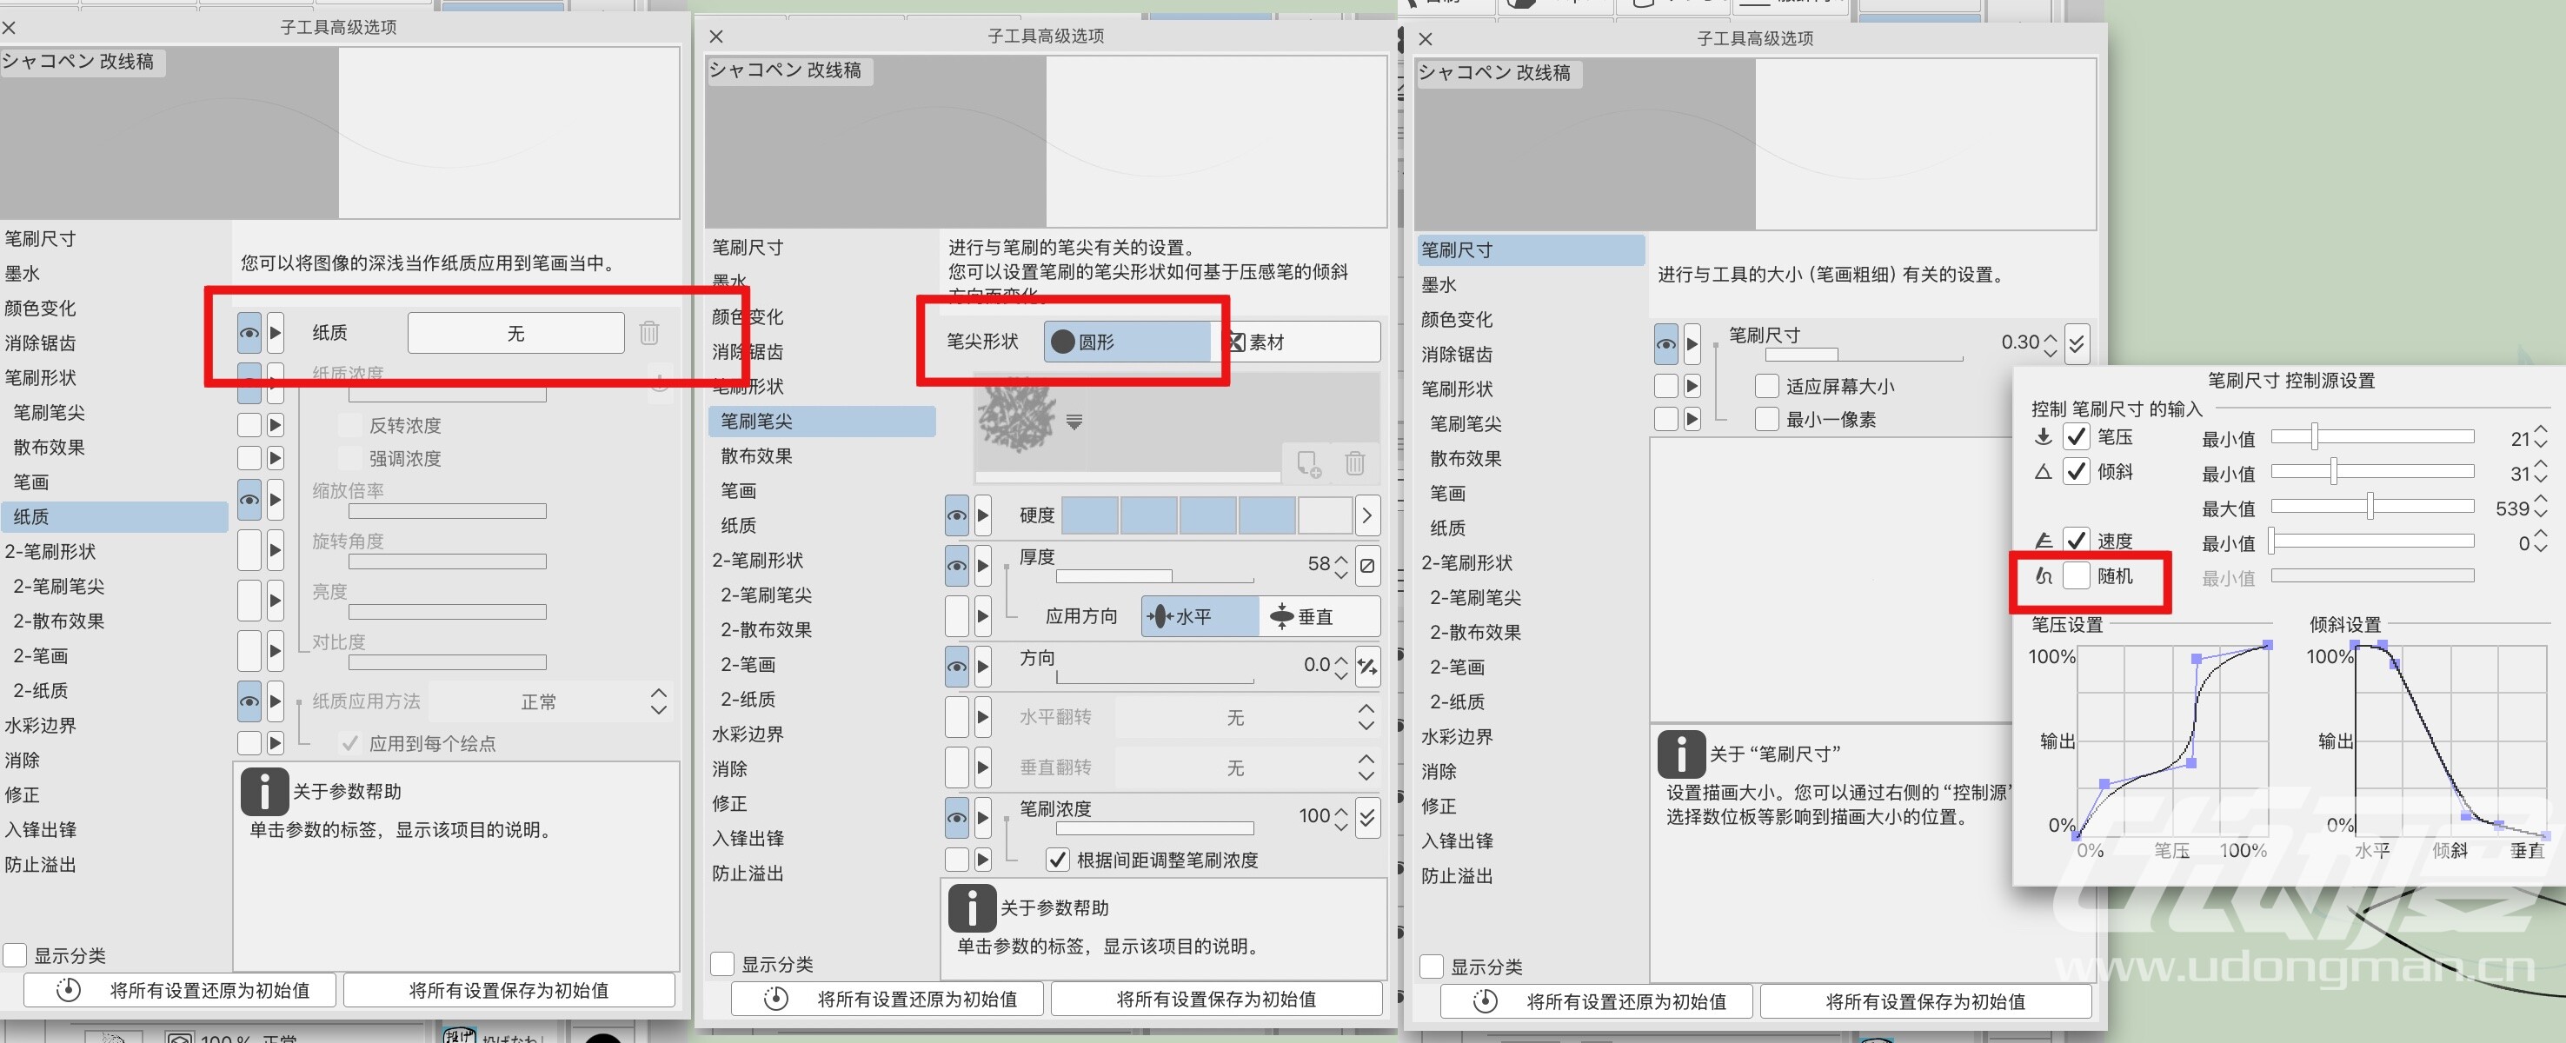Click stepper for 倾斜 最大值 539
Screen dimensions: 2566x1043
pos(2540,507)
